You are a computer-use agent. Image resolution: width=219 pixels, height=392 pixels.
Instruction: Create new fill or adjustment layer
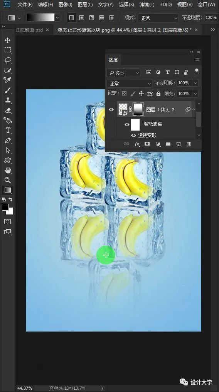pyautogui.click(x=158, y=144)
